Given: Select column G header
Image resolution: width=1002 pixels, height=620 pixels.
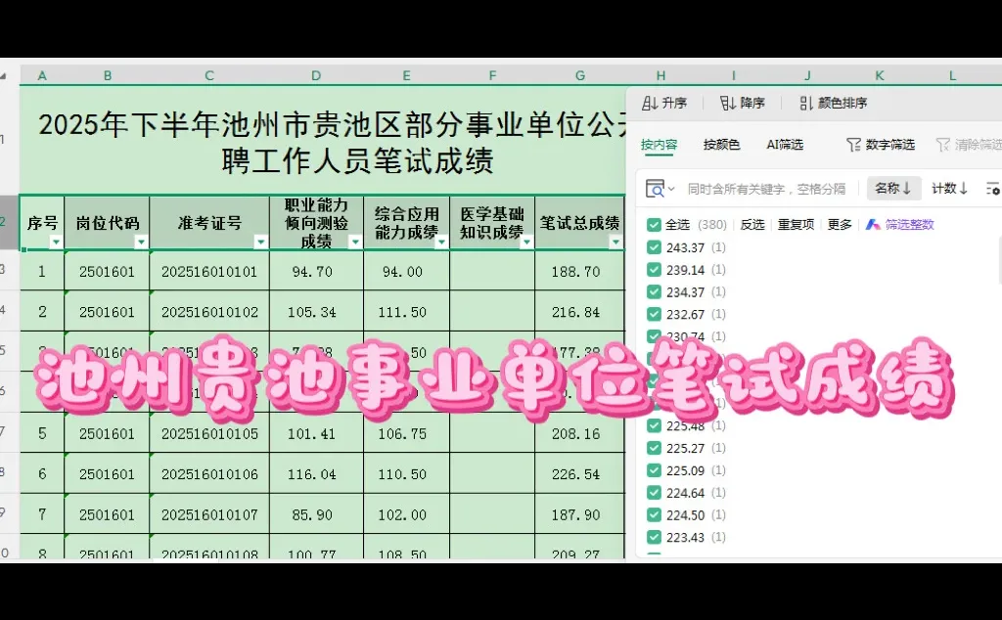Looking at the screenshot, I should (x=579, y=75).
